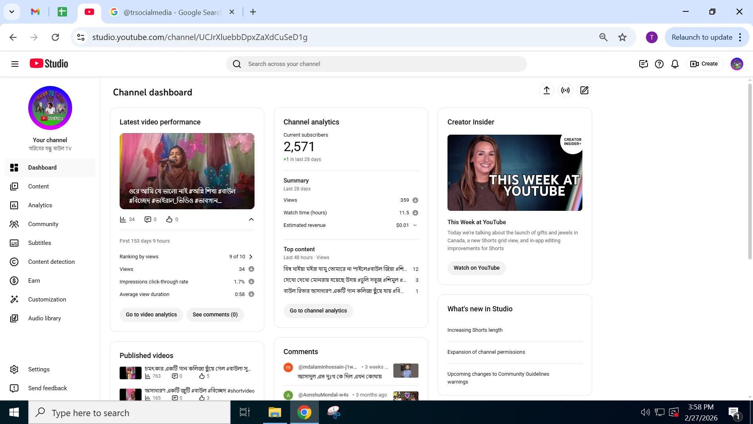Switch to the pinned Gmail tab

pos(35,12)
